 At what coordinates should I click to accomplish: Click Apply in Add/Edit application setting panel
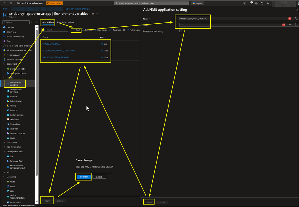click(x=149, y=203)
